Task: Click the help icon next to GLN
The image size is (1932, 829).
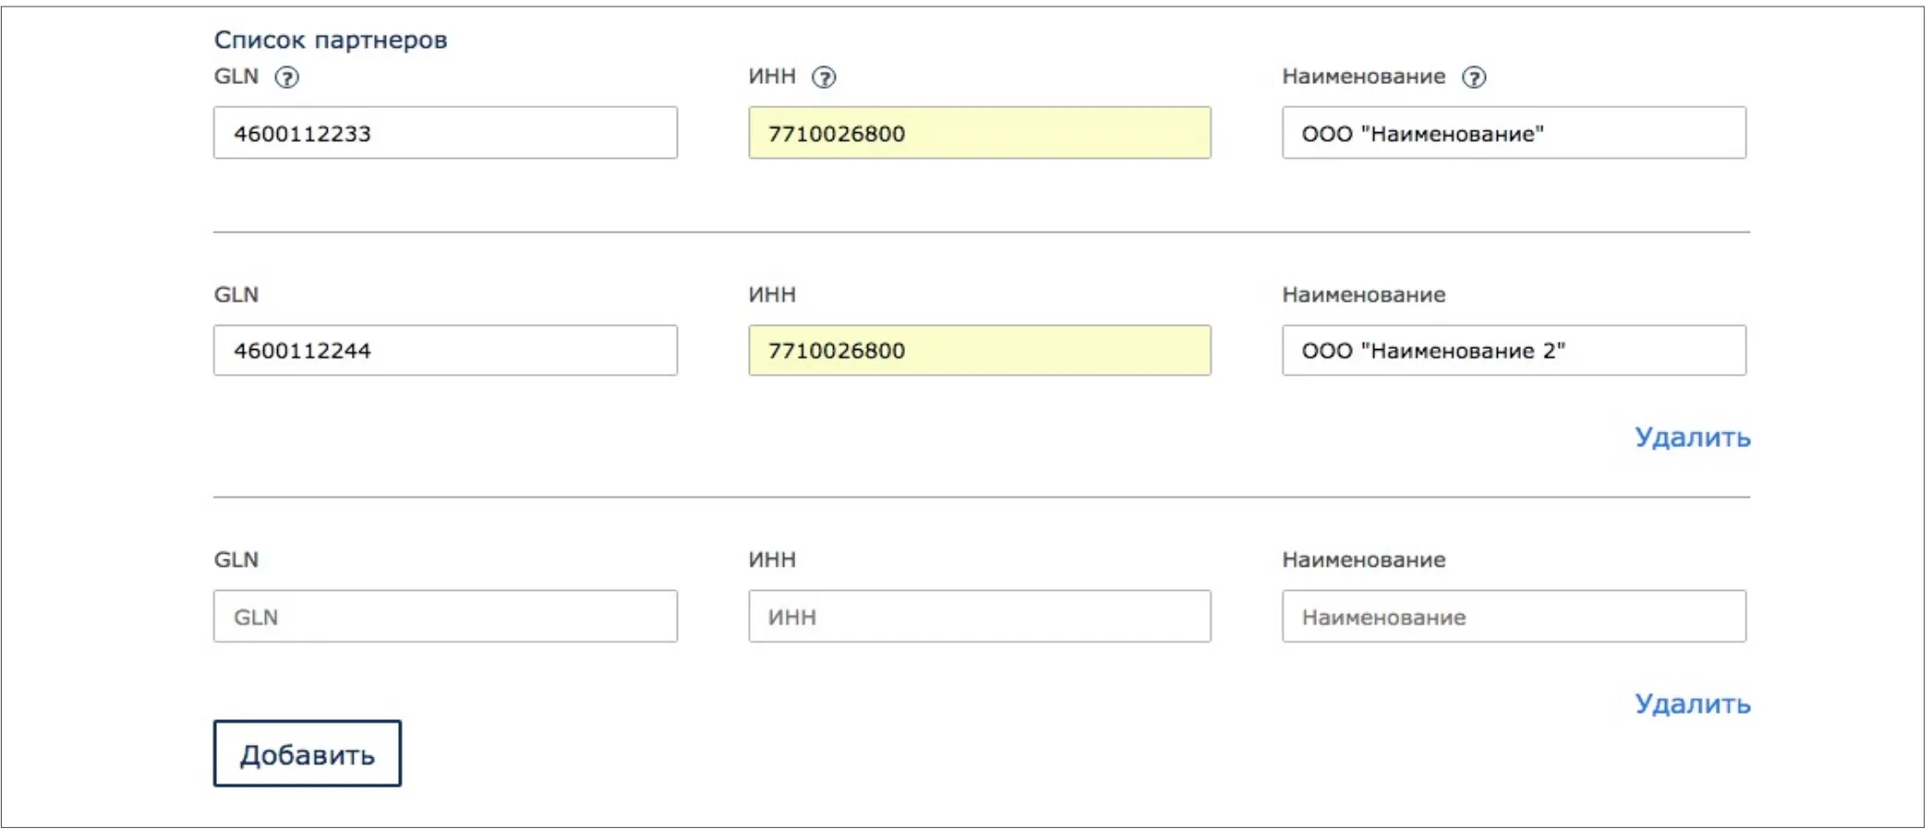Action: 287,78
